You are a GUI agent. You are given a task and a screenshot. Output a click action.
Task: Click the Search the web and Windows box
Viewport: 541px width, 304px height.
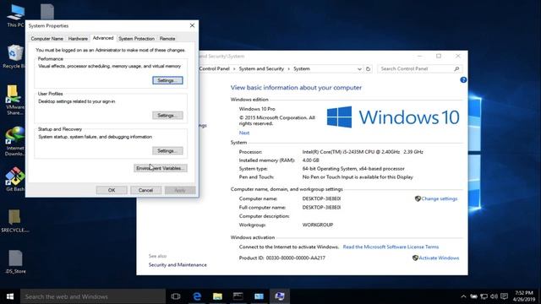(93, 296)
